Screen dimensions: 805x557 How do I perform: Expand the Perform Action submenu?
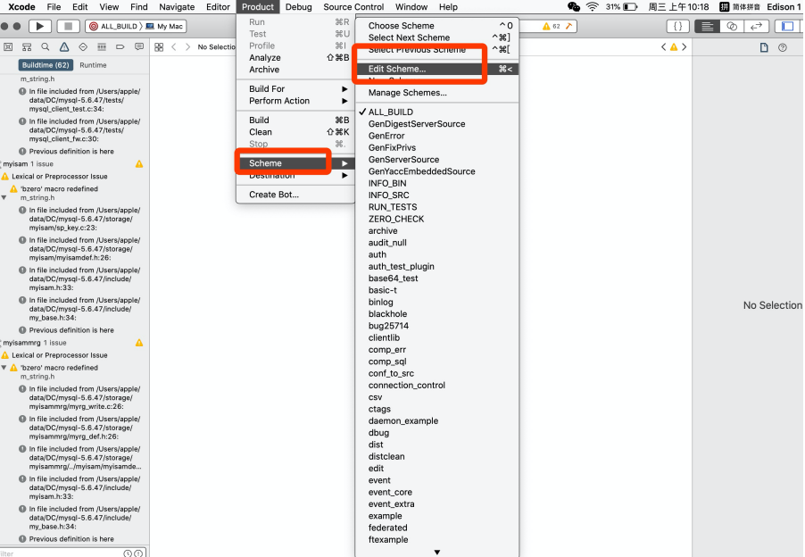[x=295, y=101]
